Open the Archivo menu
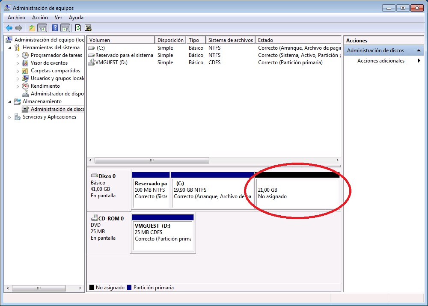This screenshot has width=428, height=306. (x=16, y=18)
